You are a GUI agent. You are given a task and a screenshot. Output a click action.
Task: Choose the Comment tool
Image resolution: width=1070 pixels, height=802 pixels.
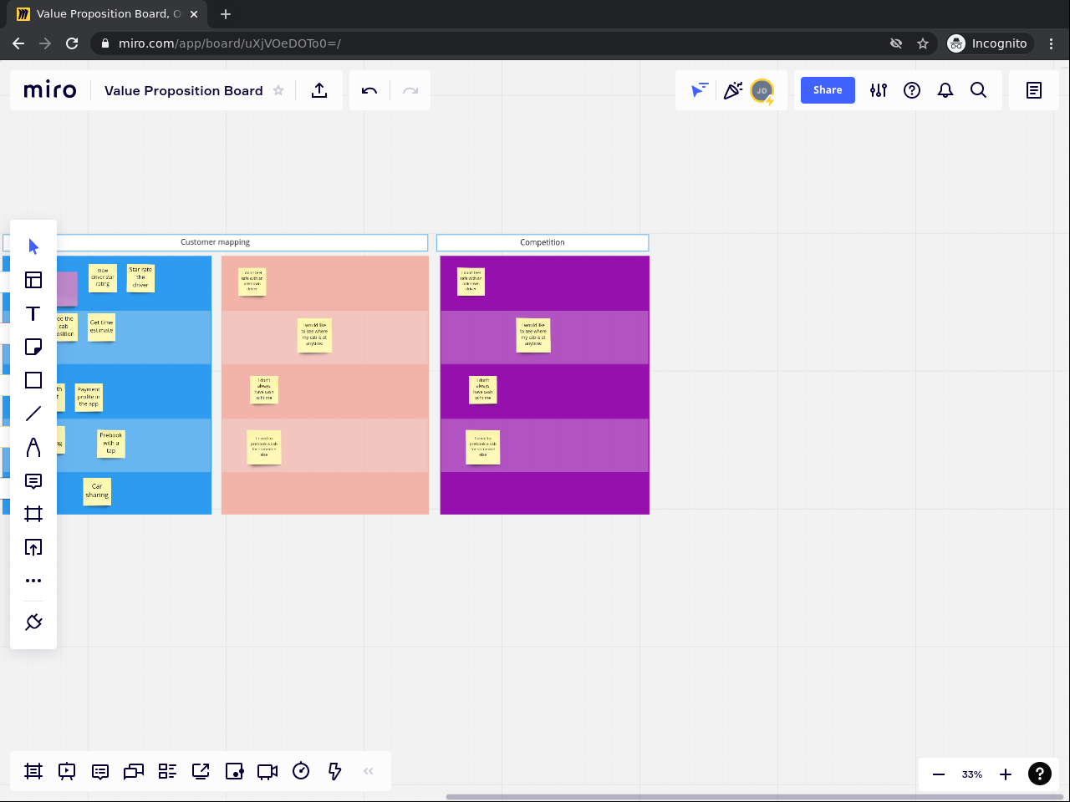point(33,480)
